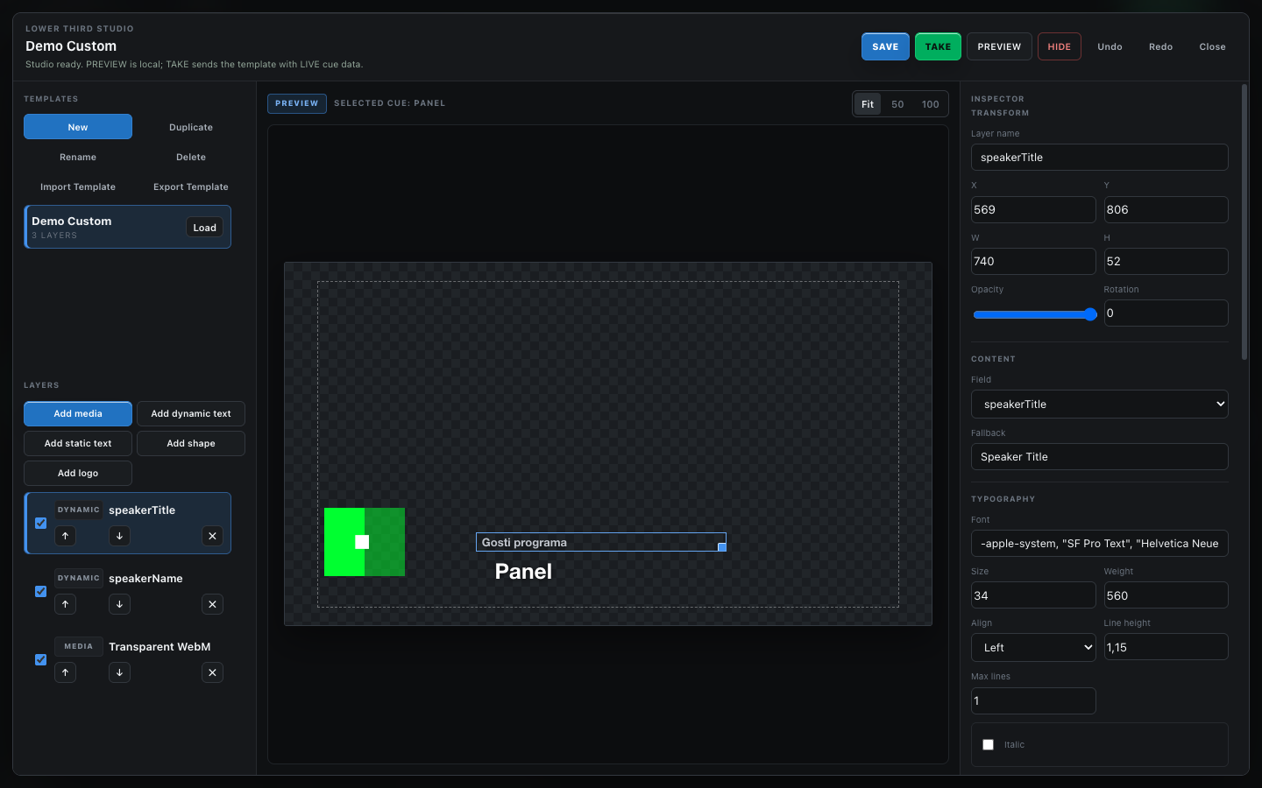Click Add shape button

[x=191, y=443]
